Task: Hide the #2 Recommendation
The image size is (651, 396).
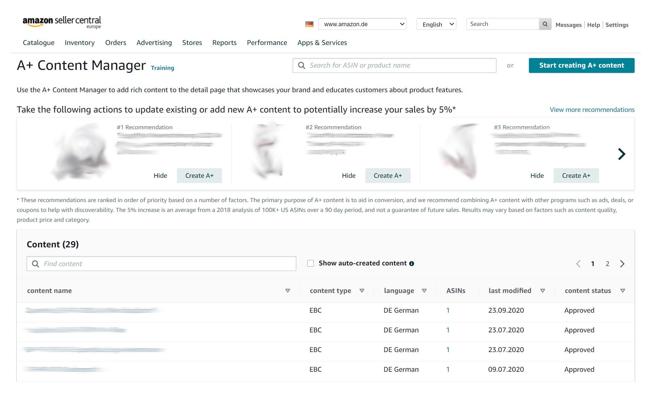Action: [x=348, y=176]
